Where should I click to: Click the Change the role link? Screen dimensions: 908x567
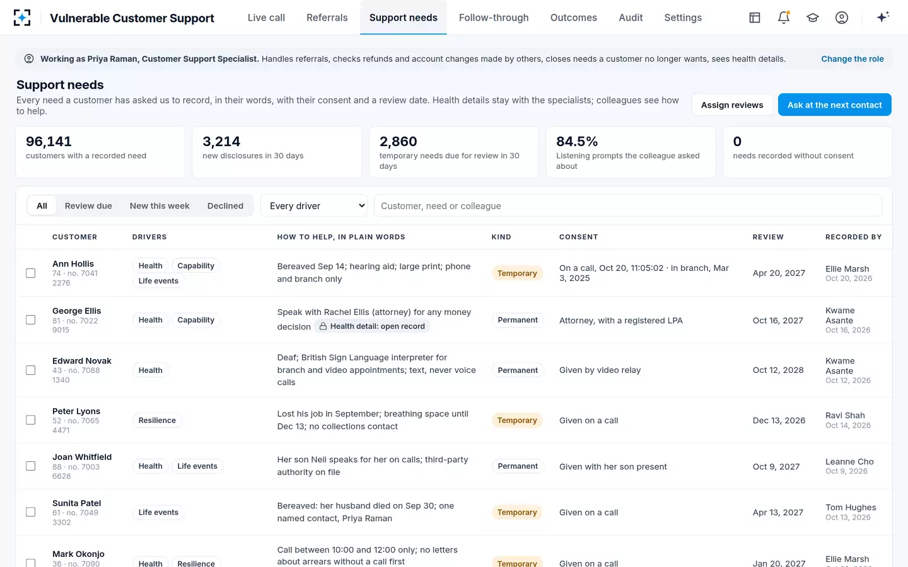(852, 59)
